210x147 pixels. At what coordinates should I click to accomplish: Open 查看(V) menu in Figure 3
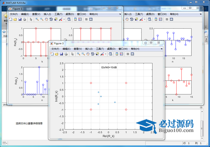pos(78,49)
